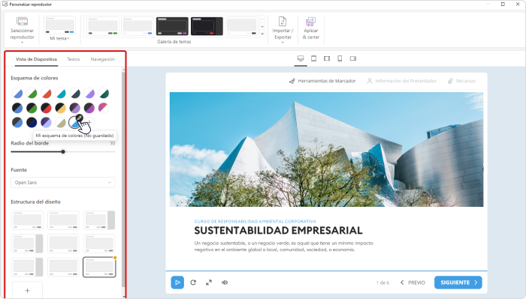Switch to the Navegación tab
Screen dimensions: 526x299
[x=102, y=59]
